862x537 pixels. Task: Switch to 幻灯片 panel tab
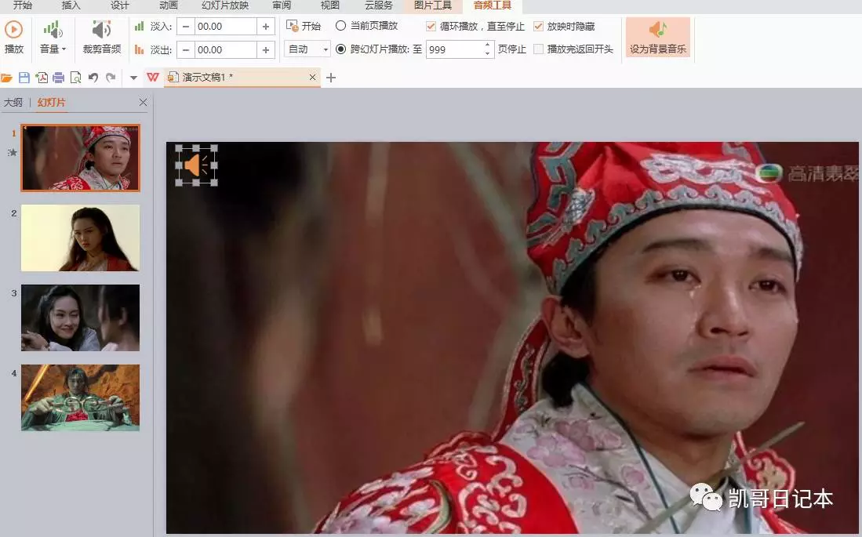coord(52,102)
